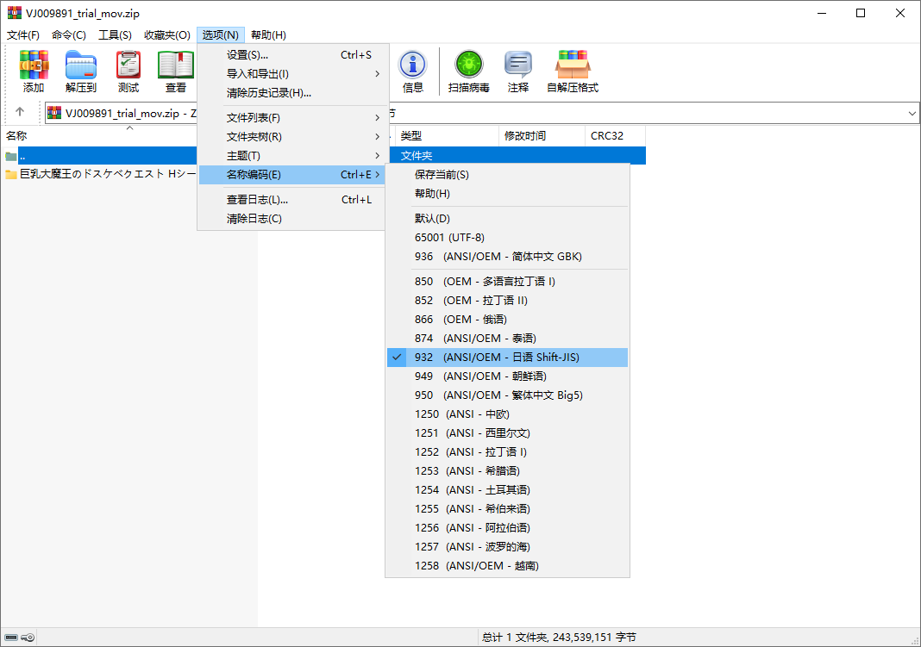Open the address bar dropdown arrow
The height and width of the screenshot is (647, 921).
[x=912, y=113]
